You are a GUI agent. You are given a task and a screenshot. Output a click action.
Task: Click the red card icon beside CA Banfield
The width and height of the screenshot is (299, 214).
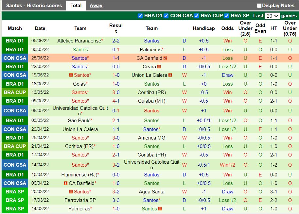166,58
